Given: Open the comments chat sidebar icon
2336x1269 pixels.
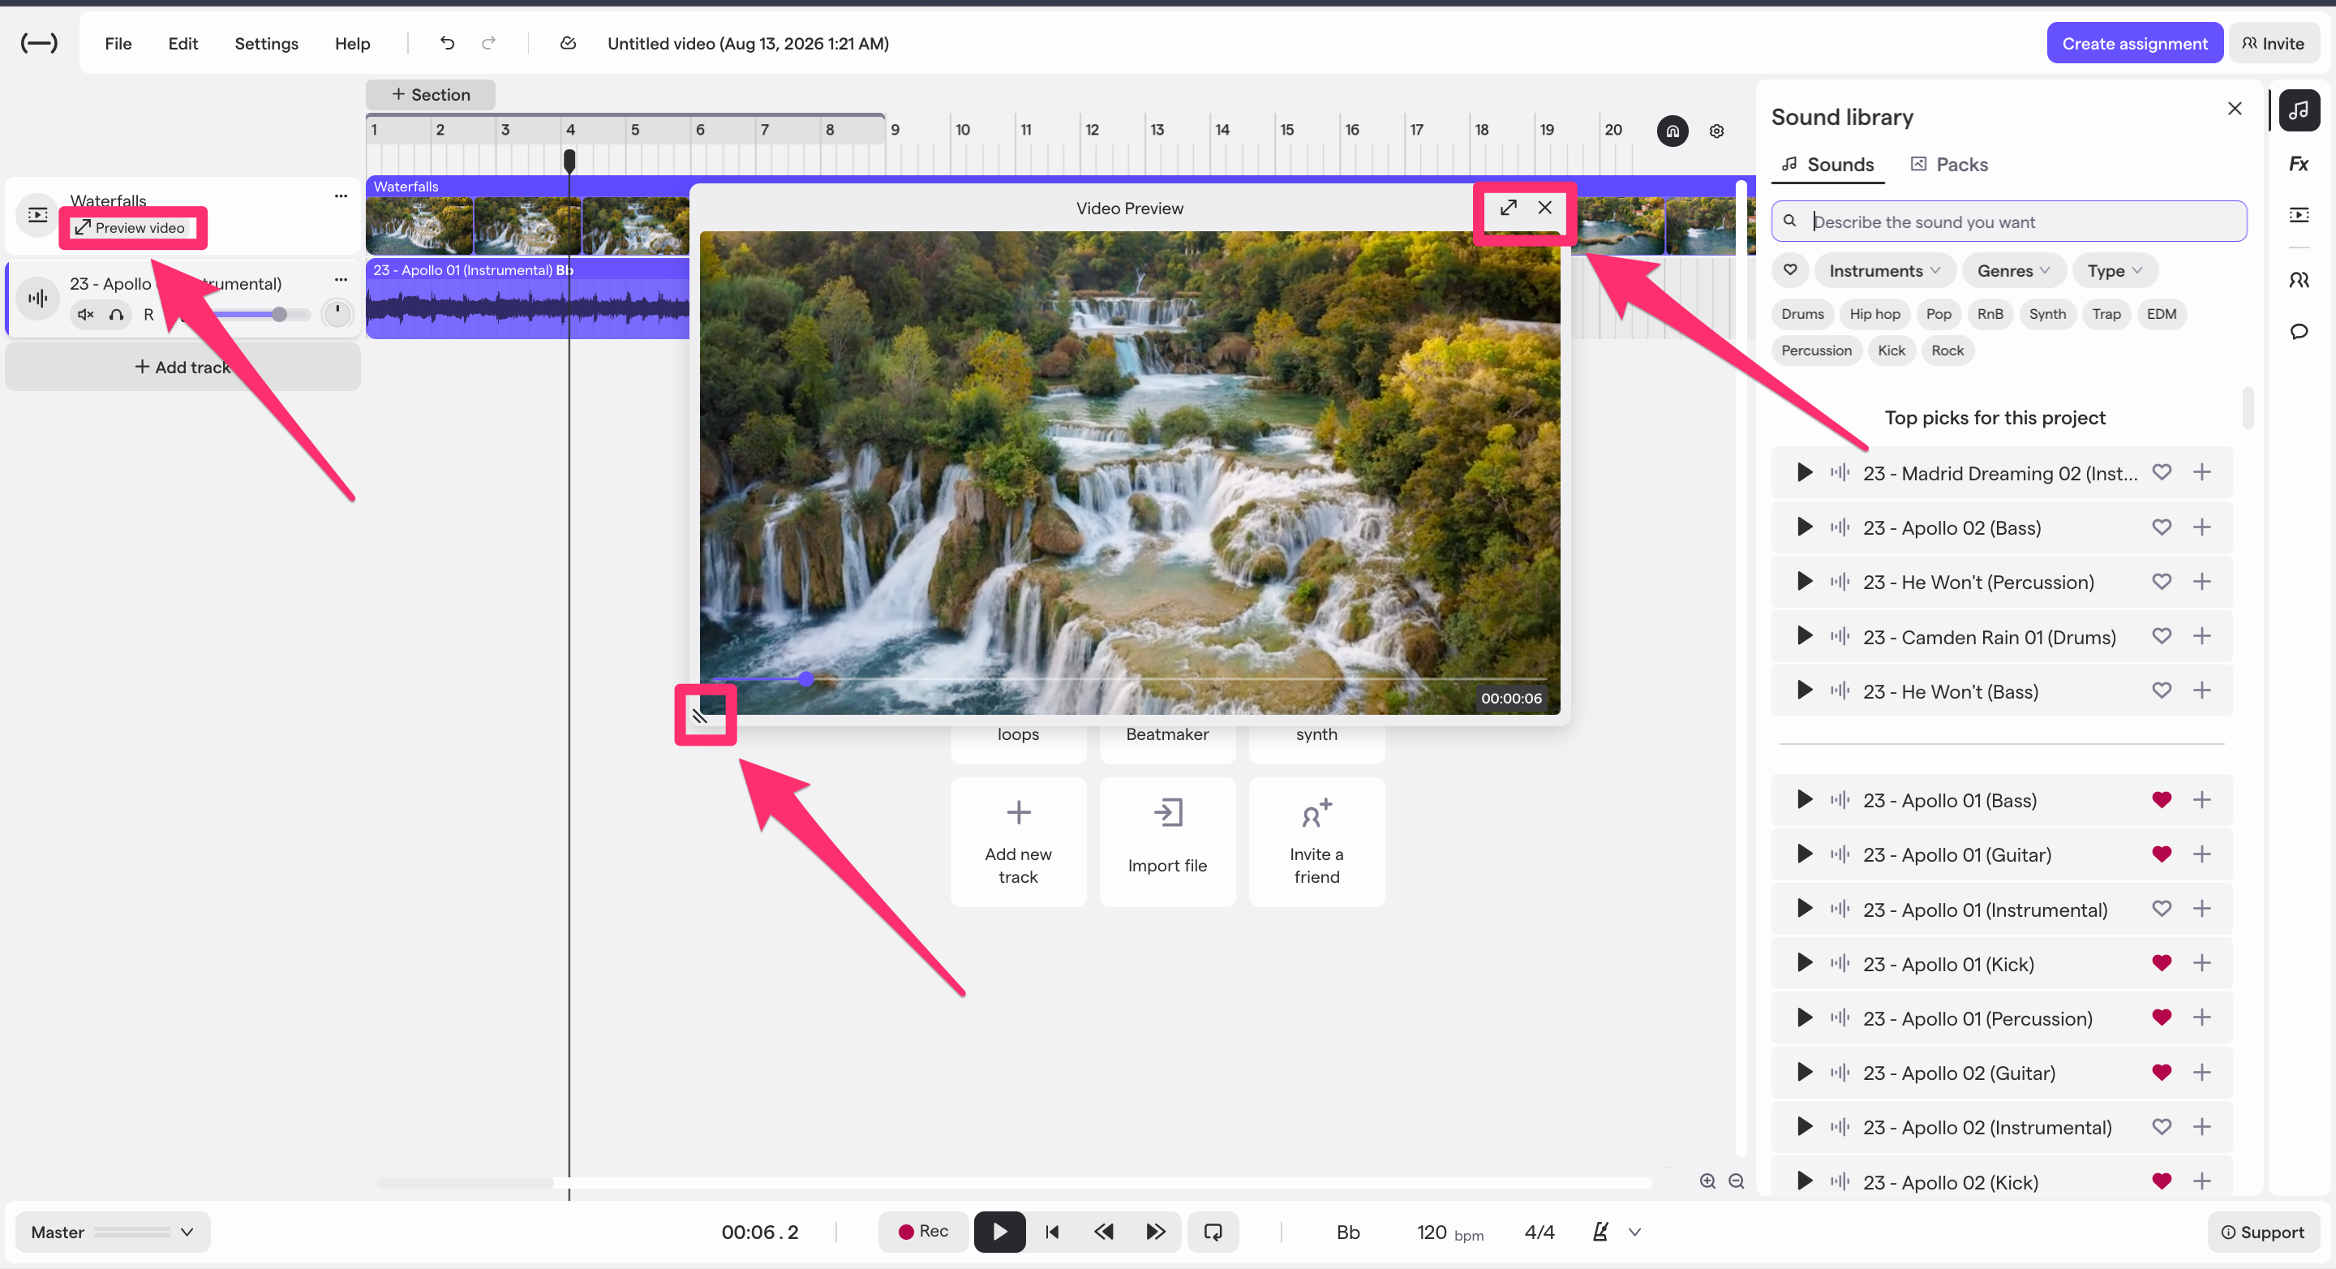Looking at the screenshot, I should click(2298, 332).
